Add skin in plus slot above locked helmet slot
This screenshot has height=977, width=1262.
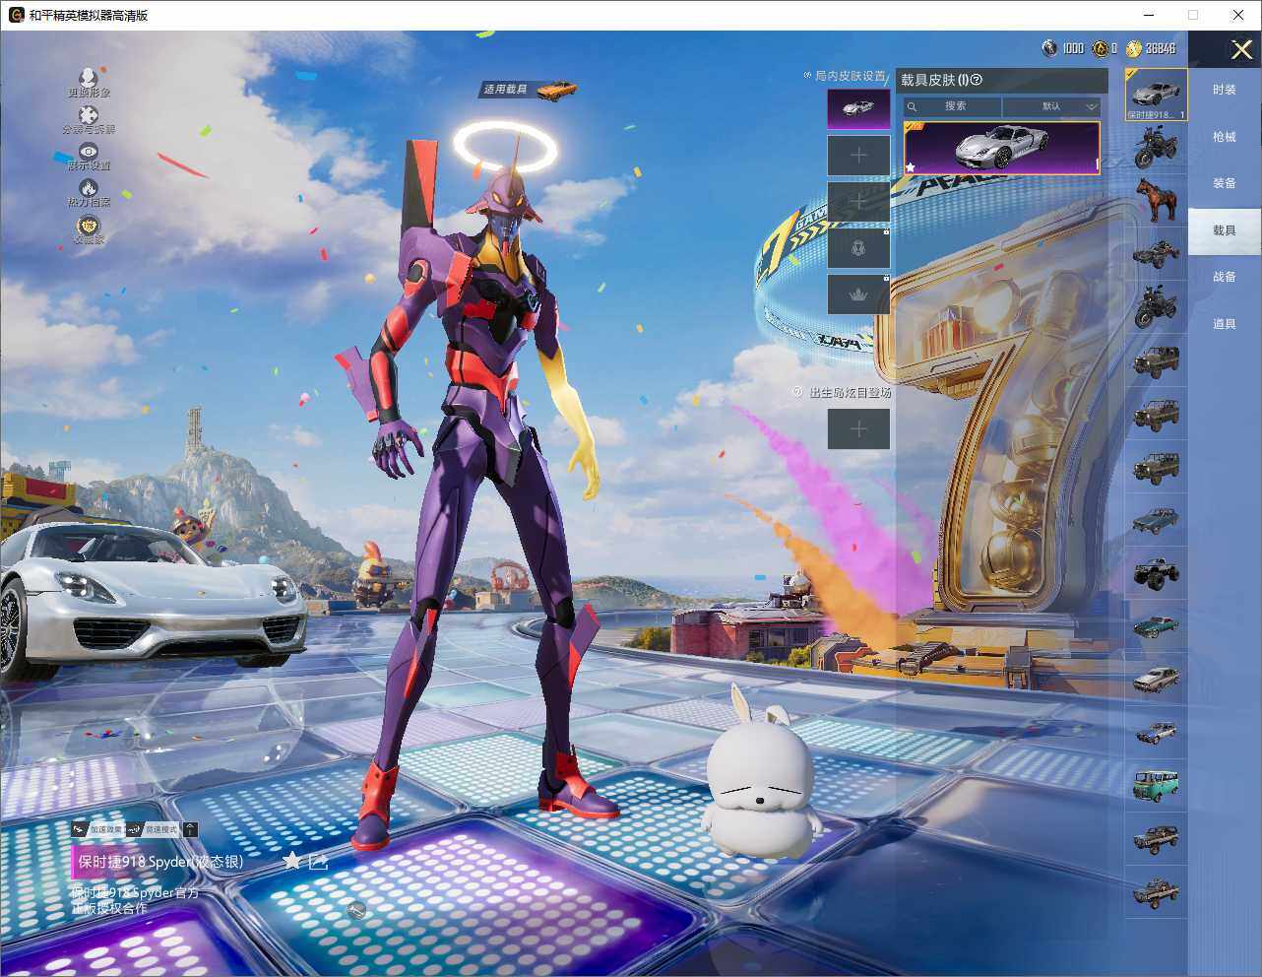click(858, 202)
